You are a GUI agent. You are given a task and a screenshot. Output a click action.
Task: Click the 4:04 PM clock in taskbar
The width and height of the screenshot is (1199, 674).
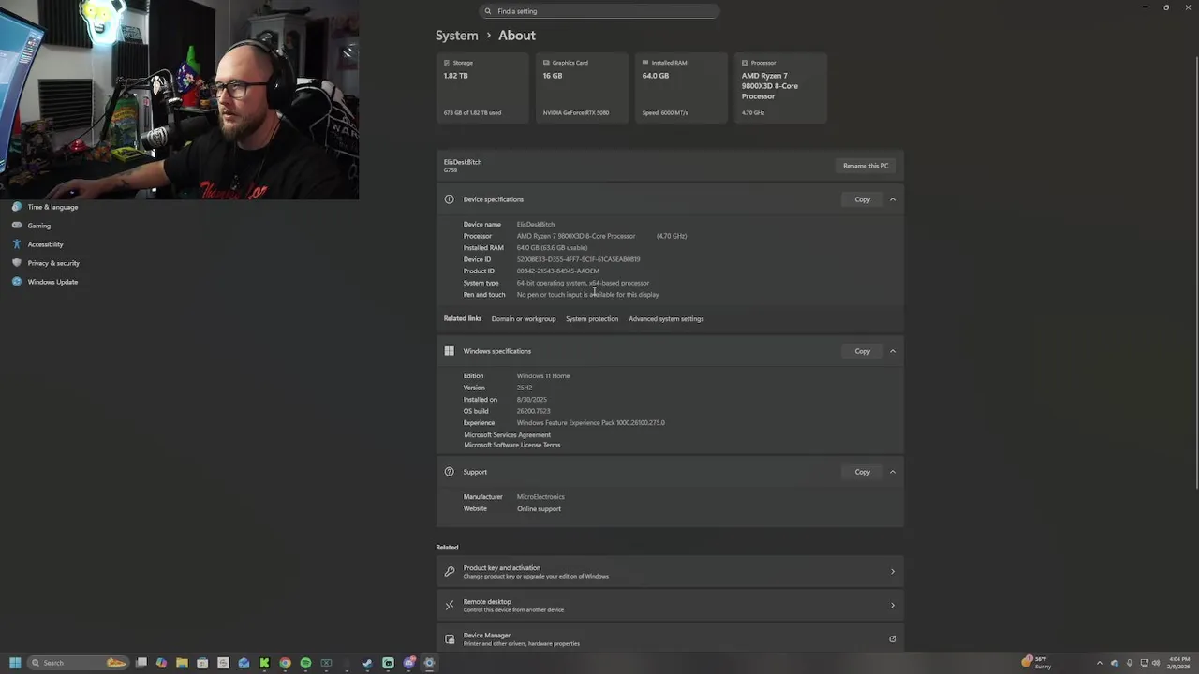[x=1178, y=663]
